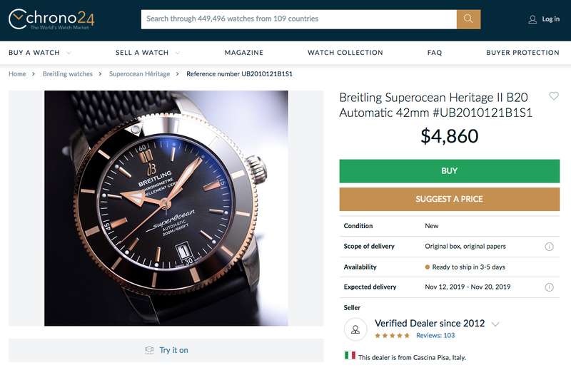
Task: Click info icon beside Expected delivery
Action: (x=549, y=287)
